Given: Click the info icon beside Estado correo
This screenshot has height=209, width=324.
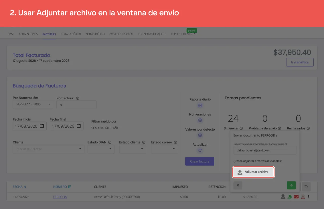Looking at the screenshot, I should coord(175,142).
